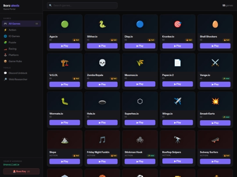
Task: Click the Wormate.io worm icon
Action: click(x=65, y=101)
